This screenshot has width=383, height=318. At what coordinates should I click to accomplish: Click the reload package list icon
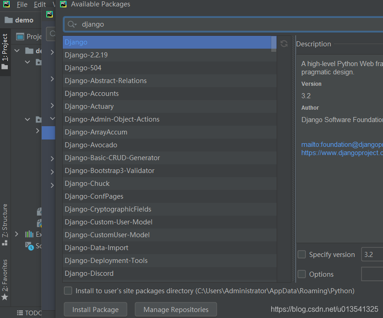284,44
